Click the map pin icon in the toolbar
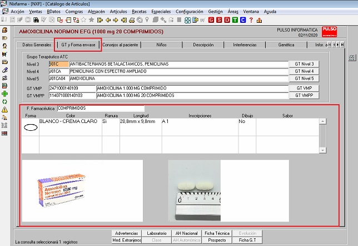 [147, 20]
